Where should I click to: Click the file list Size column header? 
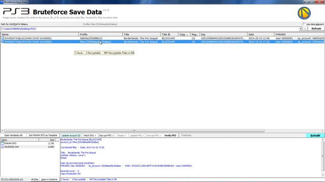pyautogui.click(x=47, y=140)
